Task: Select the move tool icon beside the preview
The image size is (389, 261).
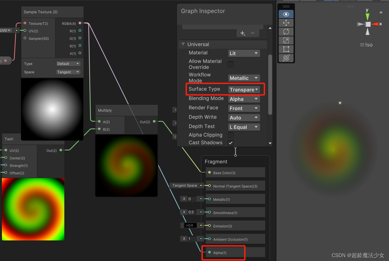Action: coord(286,23)
